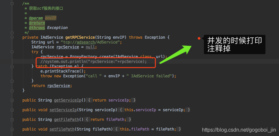This screenshot has width=279, height=136.
Task: Click this.filePath in folded setter
Action: pos(135,129)
